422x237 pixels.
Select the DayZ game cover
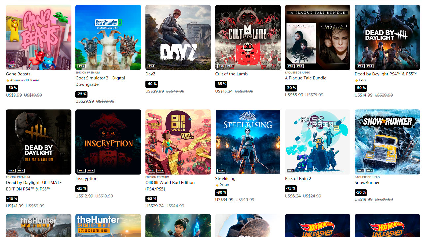(x=178, y=37)
